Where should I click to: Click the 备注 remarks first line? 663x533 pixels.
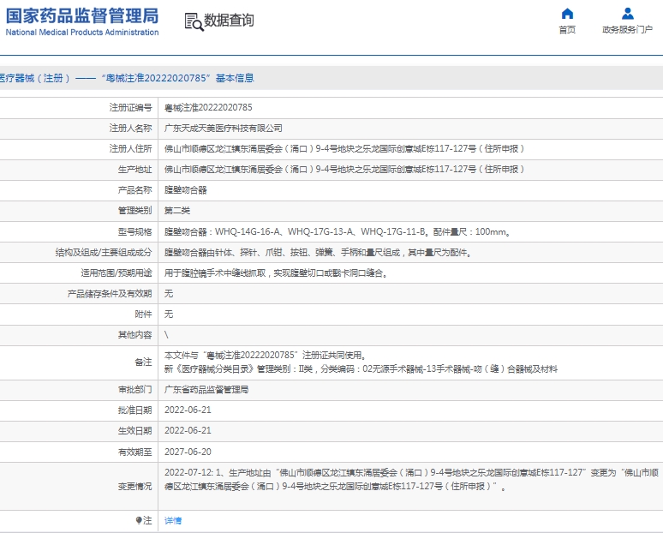pos(266,355)
